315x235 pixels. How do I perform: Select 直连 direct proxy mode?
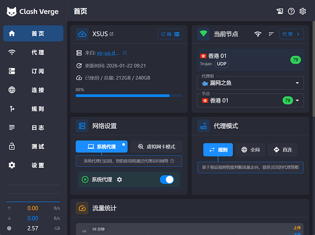(x=283, y=149)
